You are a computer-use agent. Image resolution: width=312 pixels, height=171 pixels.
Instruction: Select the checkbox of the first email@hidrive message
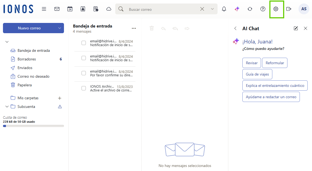[84, 43]
